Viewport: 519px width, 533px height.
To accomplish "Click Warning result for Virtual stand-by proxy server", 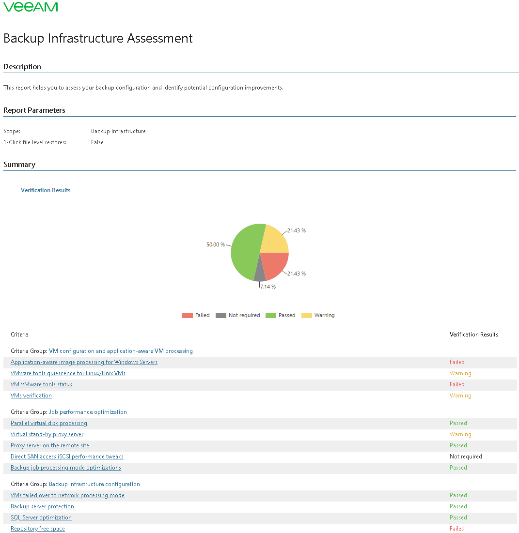I will point(460,434).
